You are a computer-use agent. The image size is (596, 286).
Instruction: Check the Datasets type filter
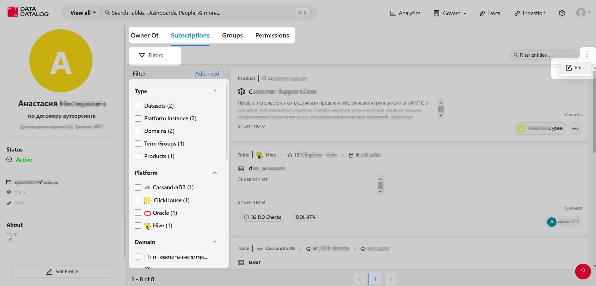(138, 106)
